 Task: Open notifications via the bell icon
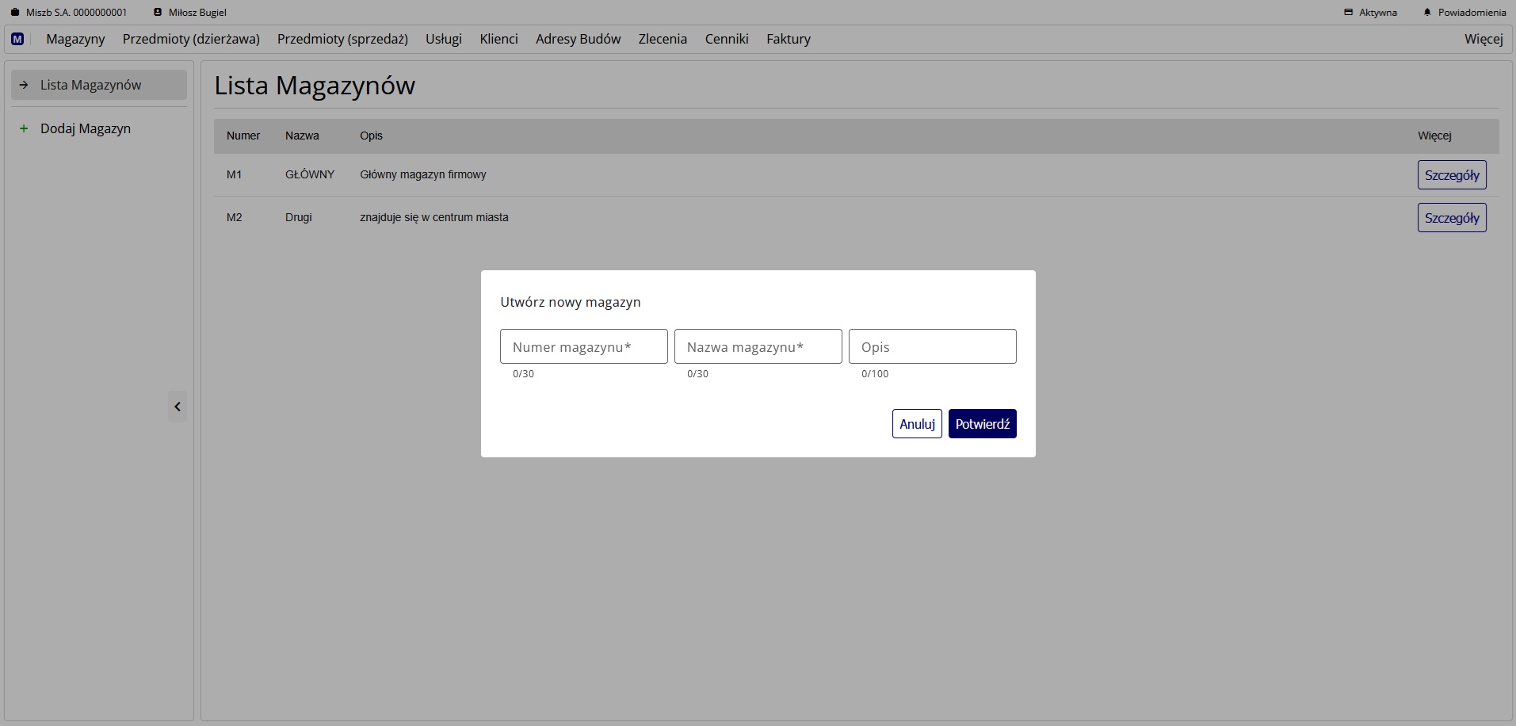click(x=1427, y=13)
